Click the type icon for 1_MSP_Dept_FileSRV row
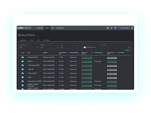151x113 pixels. [23, 65]
